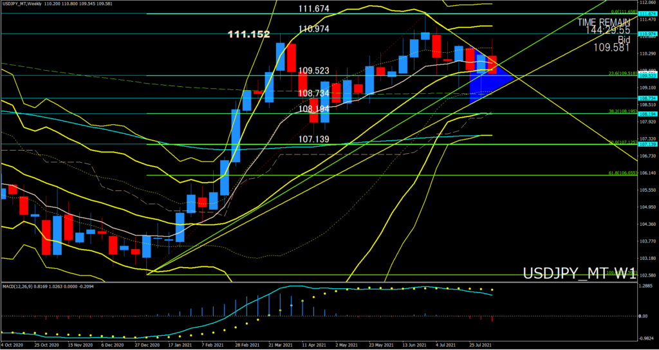Select the 11 Apr 2021 date label
The height and width of the screenshot is (350, 659).
coord(313,345)
